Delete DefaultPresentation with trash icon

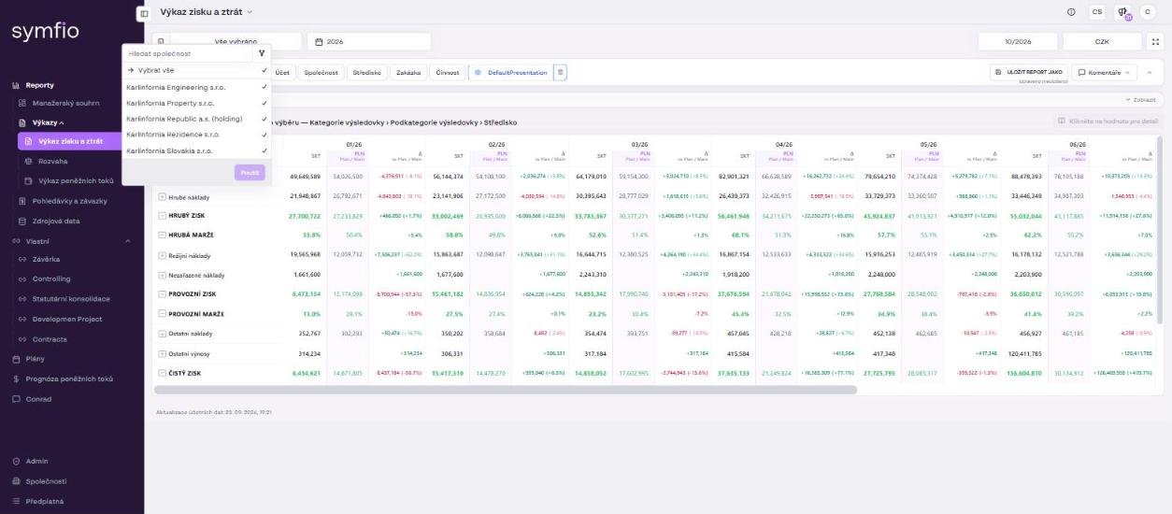560,72
